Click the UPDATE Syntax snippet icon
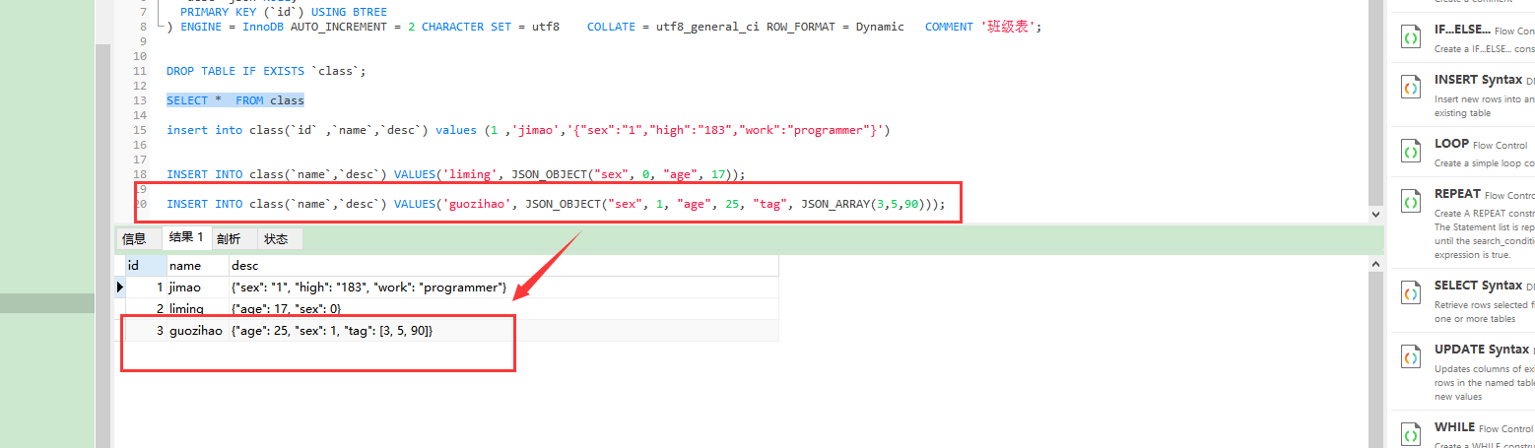The width and height of the screenshot is (1535, 448). point(1411,357)
